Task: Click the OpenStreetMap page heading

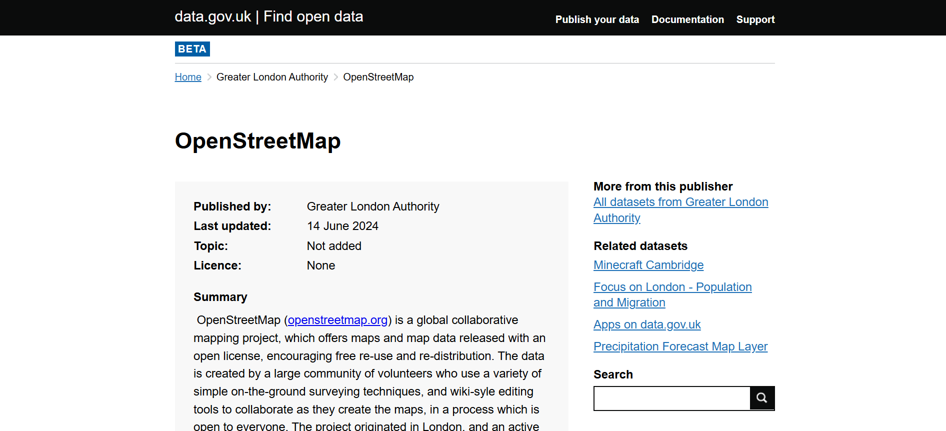Action: point(258,141)
